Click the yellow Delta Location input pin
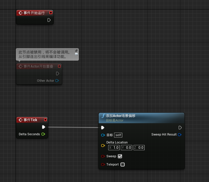Screen dimensions: 209x182 103,145
